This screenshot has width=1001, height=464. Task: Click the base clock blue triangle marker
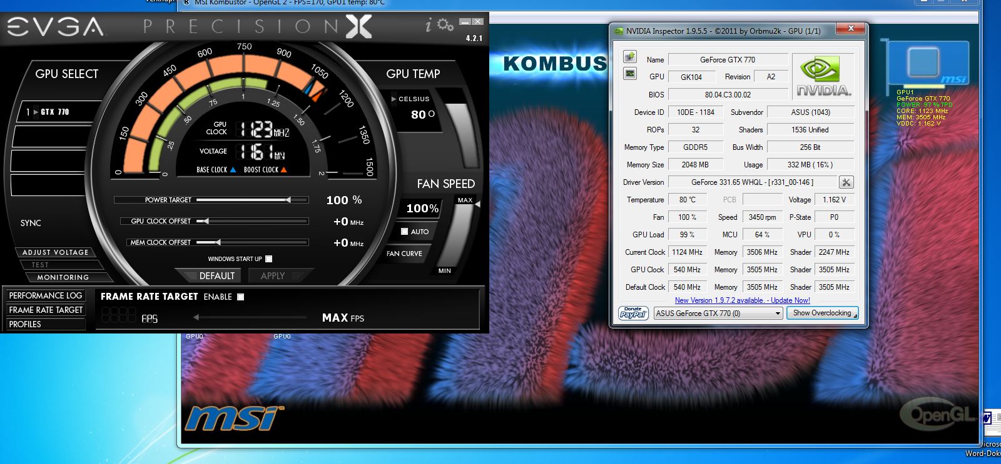click(233, 170)
